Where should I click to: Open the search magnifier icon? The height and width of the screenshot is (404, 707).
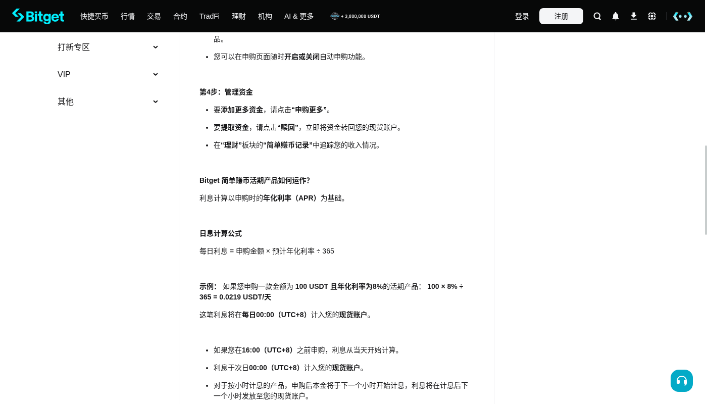coord(597,16)
